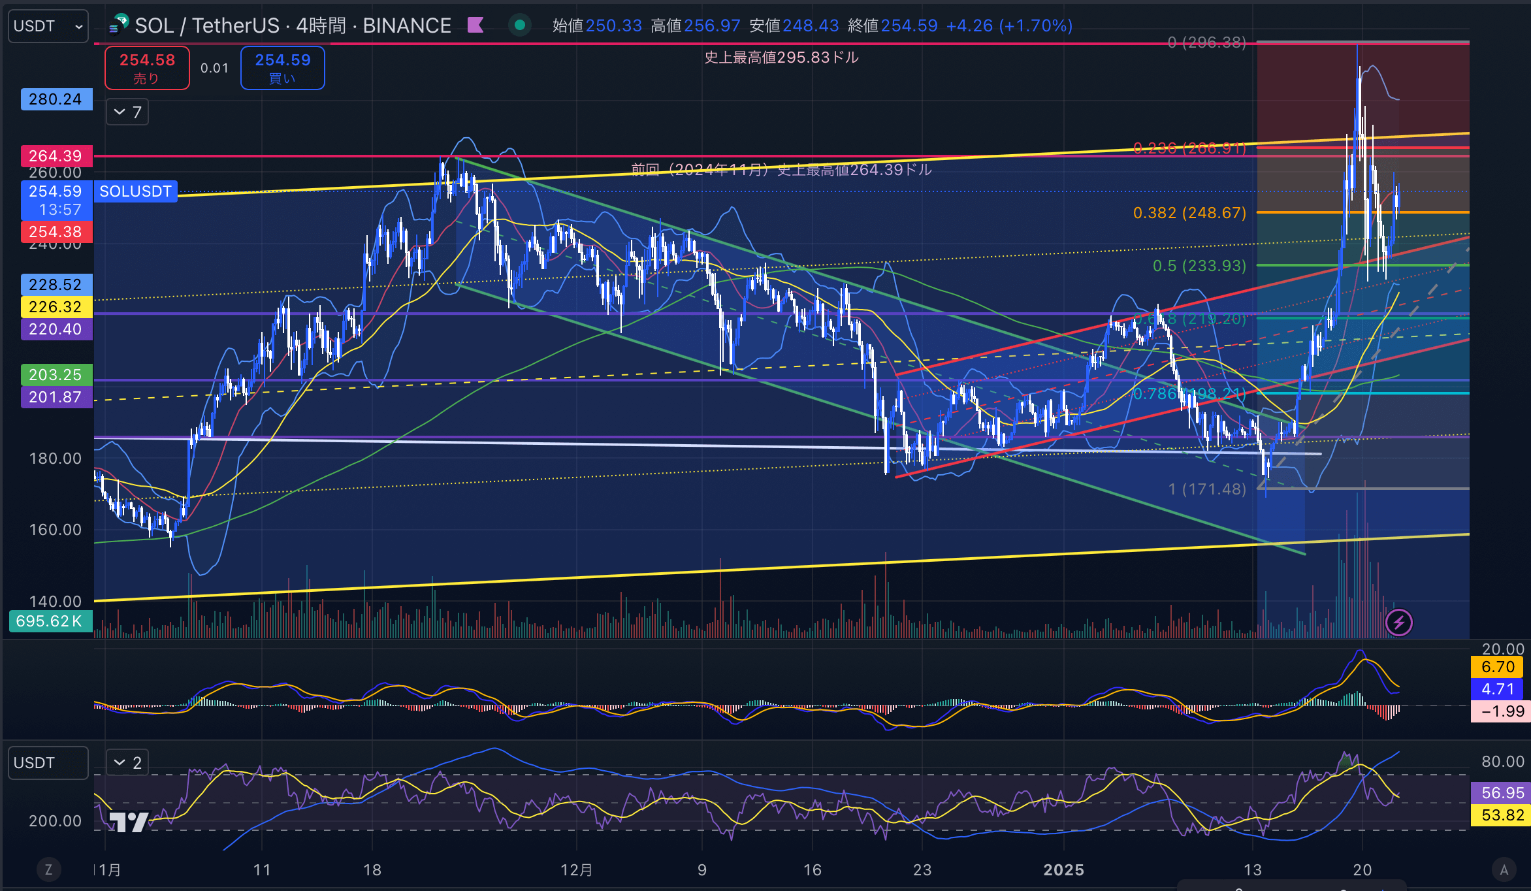Click the 4.71 blue MACD value label
The height and width of the screenshot is (891, 1531).
[1498, 689]
